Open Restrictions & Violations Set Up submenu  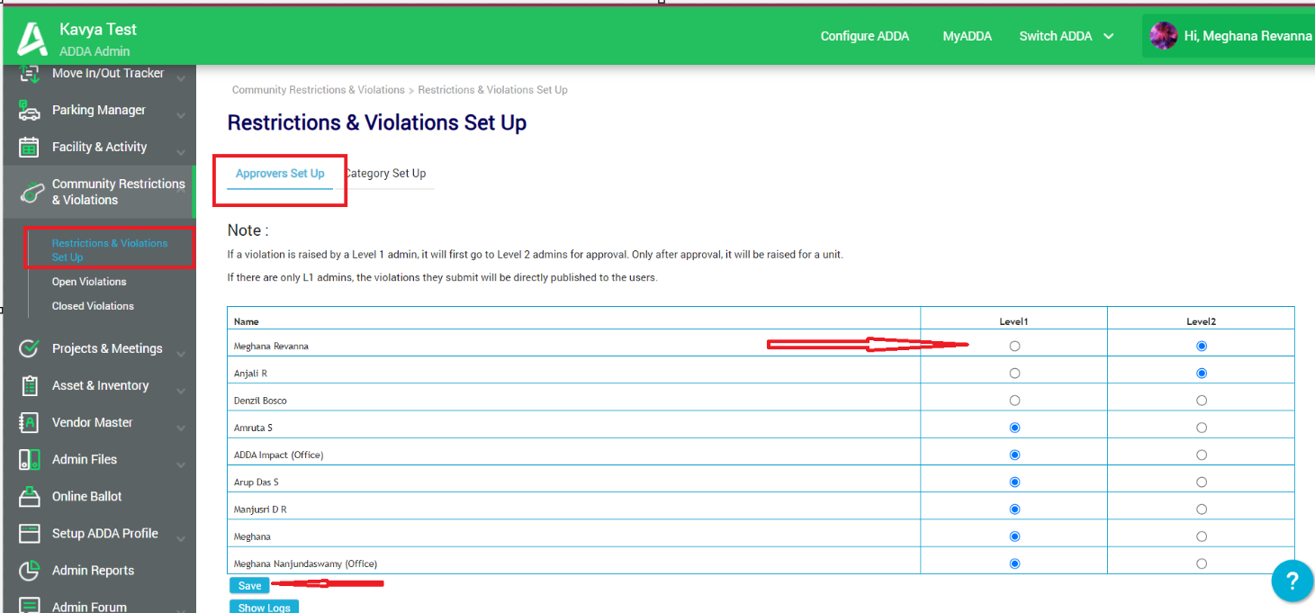click(110, 250)
